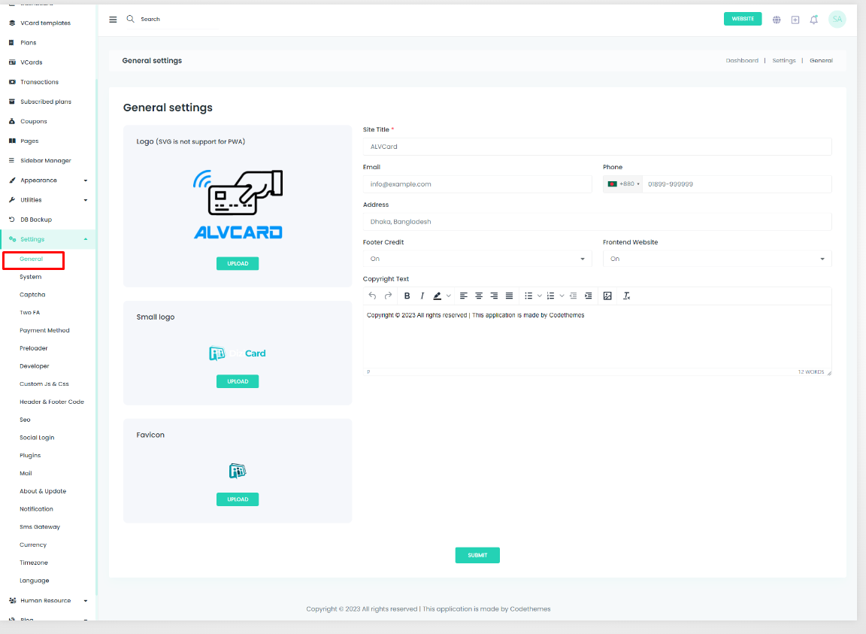
Task: Decrease the indent
Action: 574,296
